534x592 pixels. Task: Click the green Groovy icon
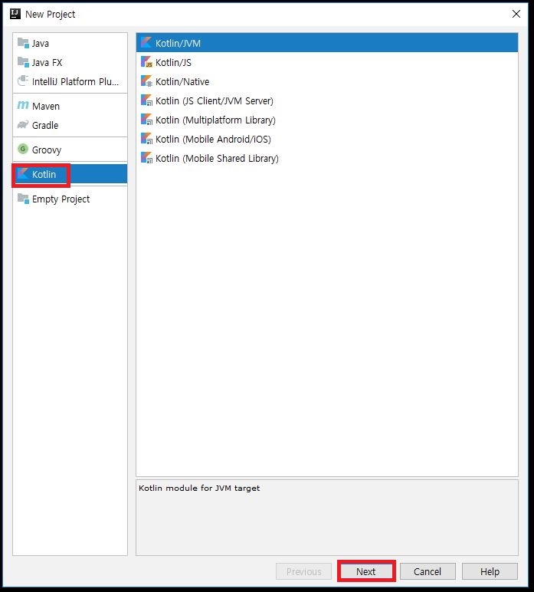(23, 149)
